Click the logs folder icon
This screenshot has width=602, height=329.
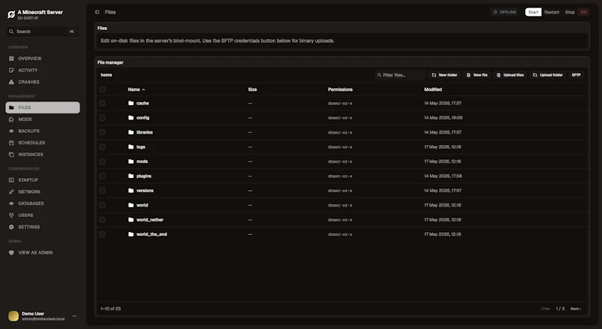tap(131, 147)
